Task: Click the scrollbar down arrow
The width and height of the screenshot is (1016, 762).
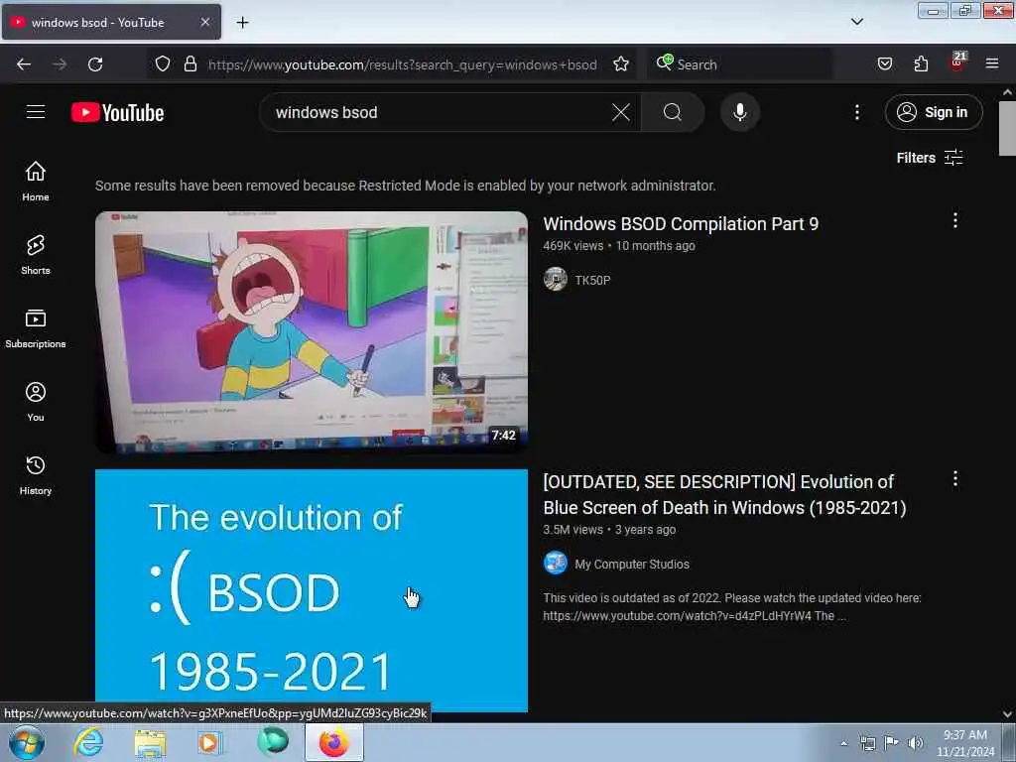Action: click(x=1007, y=714)
